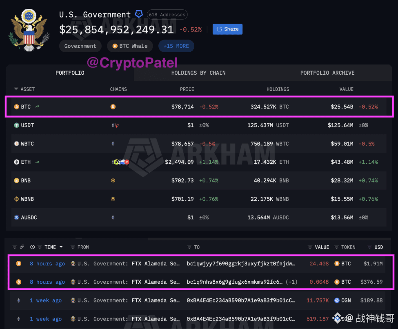Screen dimensions: 398x329
Task: Open address bc1qwjyy7f690ggrkj3uxyfjkzt0fnjdw…
Action: pos(241,264)
